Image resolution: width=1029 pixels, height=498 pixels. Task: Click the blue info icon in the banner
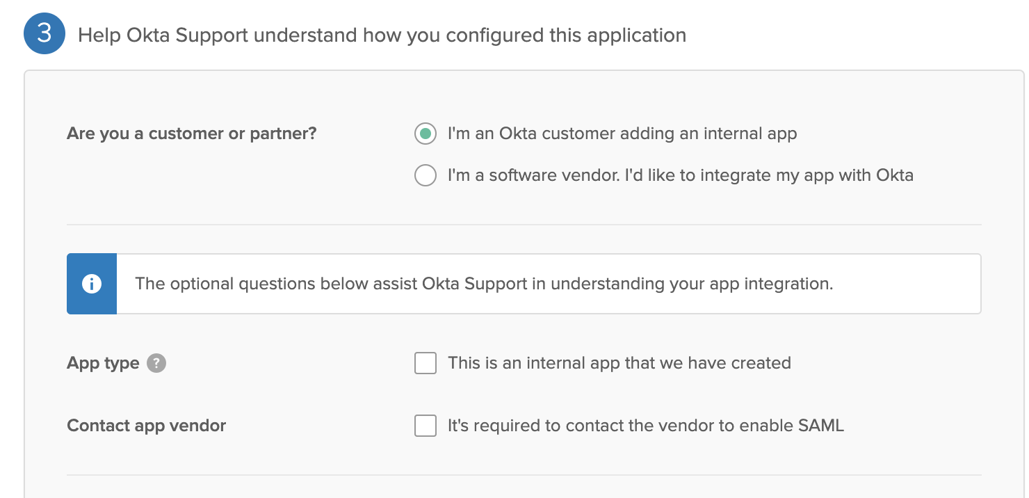point(92,284)
